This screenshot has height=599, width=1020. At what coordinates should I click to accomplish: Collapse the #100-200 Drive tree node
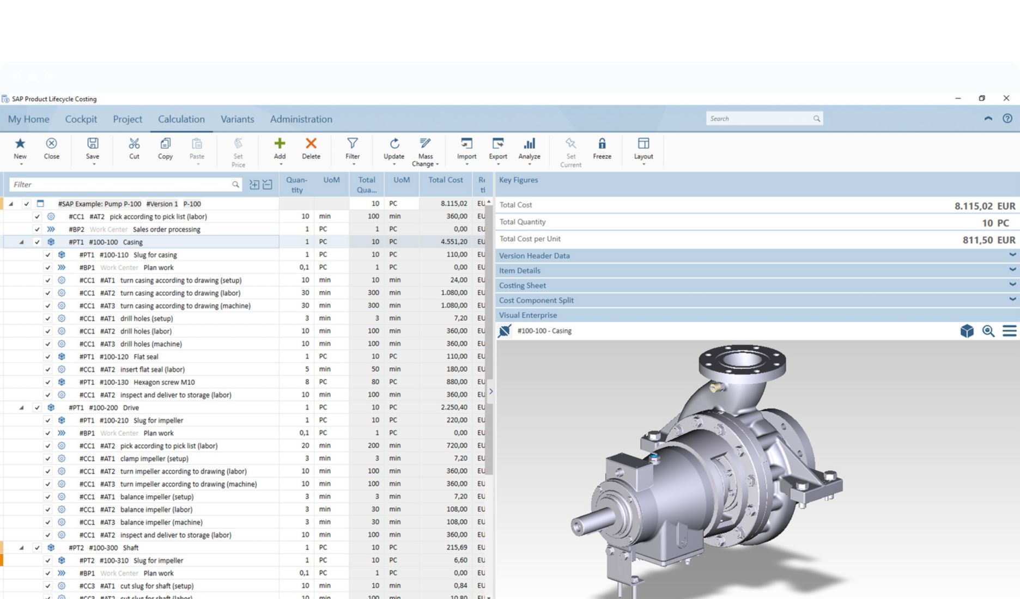22,408
